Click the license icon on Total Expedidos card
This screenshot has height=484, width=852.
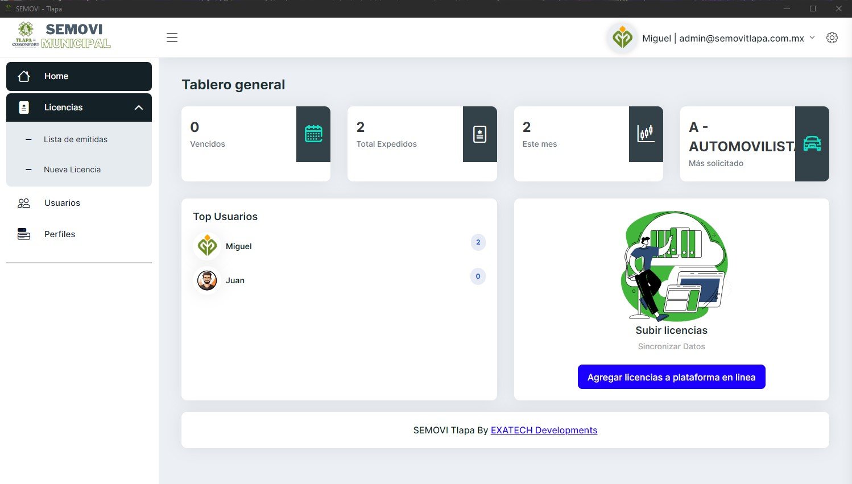point(479,134)
